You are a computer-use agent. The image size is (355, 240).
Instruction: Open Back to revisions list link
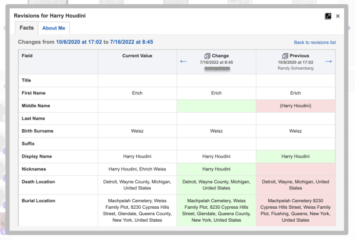(315, 42)
